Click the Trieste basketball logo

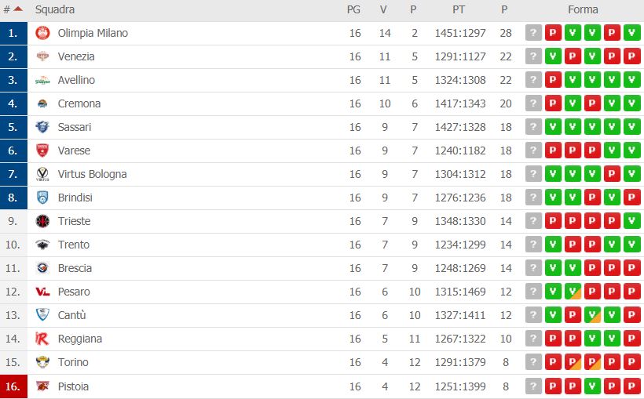42,221
